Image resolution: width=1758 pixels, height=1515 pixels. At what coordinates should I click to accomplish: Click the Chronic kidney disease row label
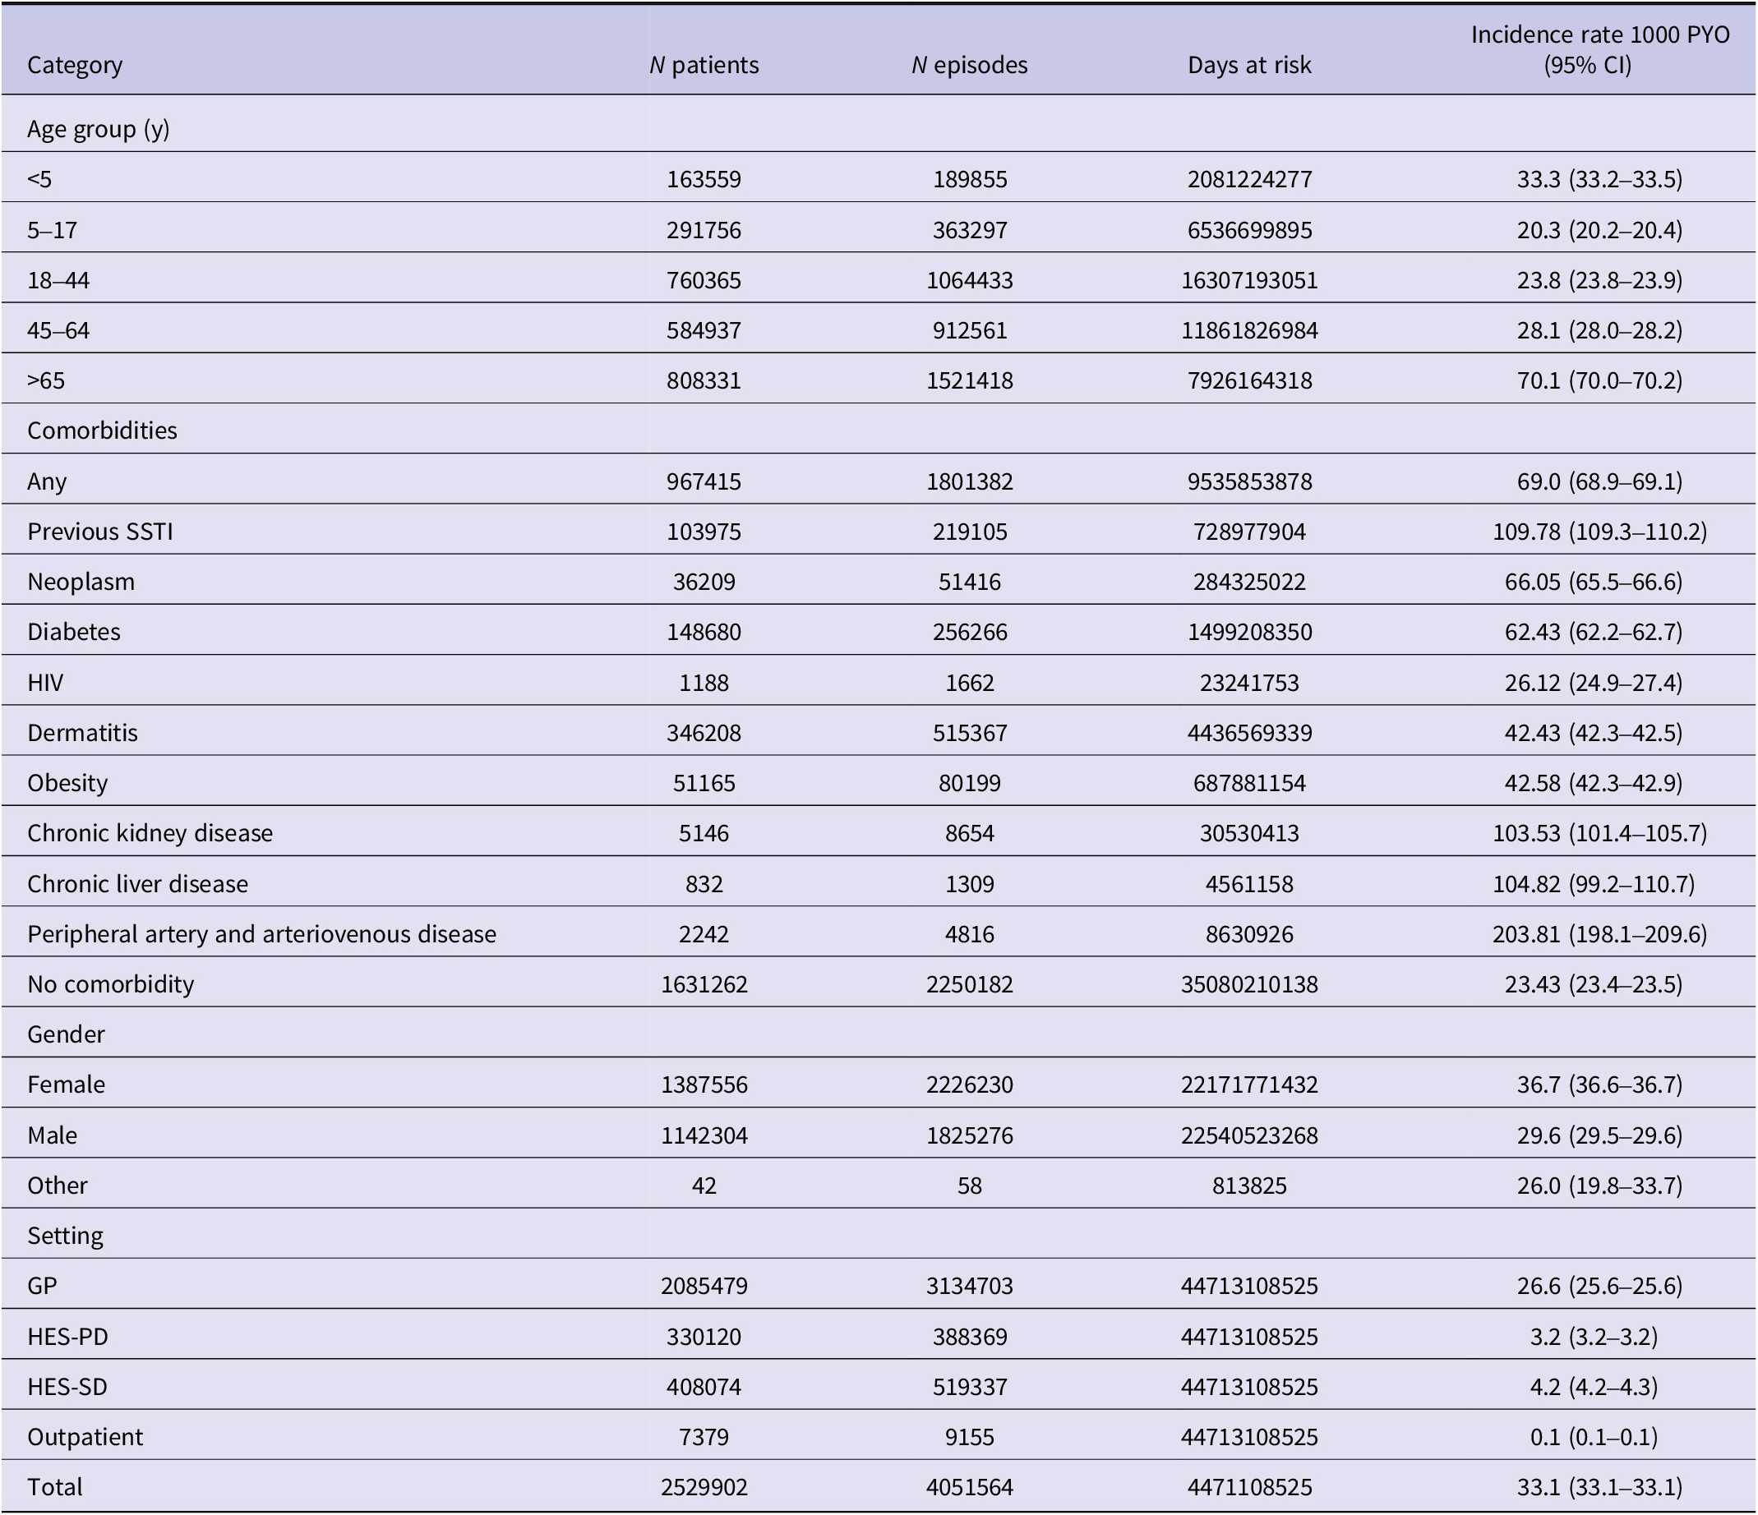(x=150, y=833)
